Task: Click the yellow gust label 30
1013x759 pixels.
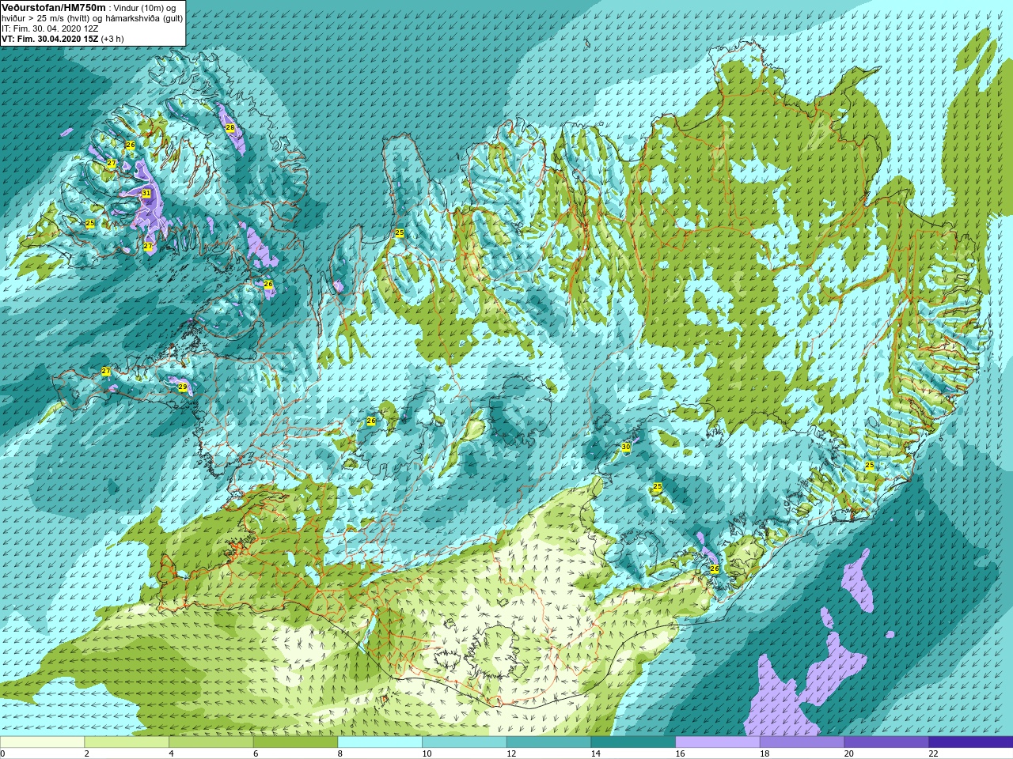Action: click(626, 447)
